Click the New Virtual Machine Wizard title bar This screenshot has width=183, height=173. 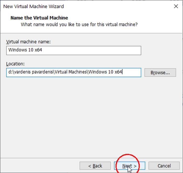pyautogui.click(x=78, y=7)
